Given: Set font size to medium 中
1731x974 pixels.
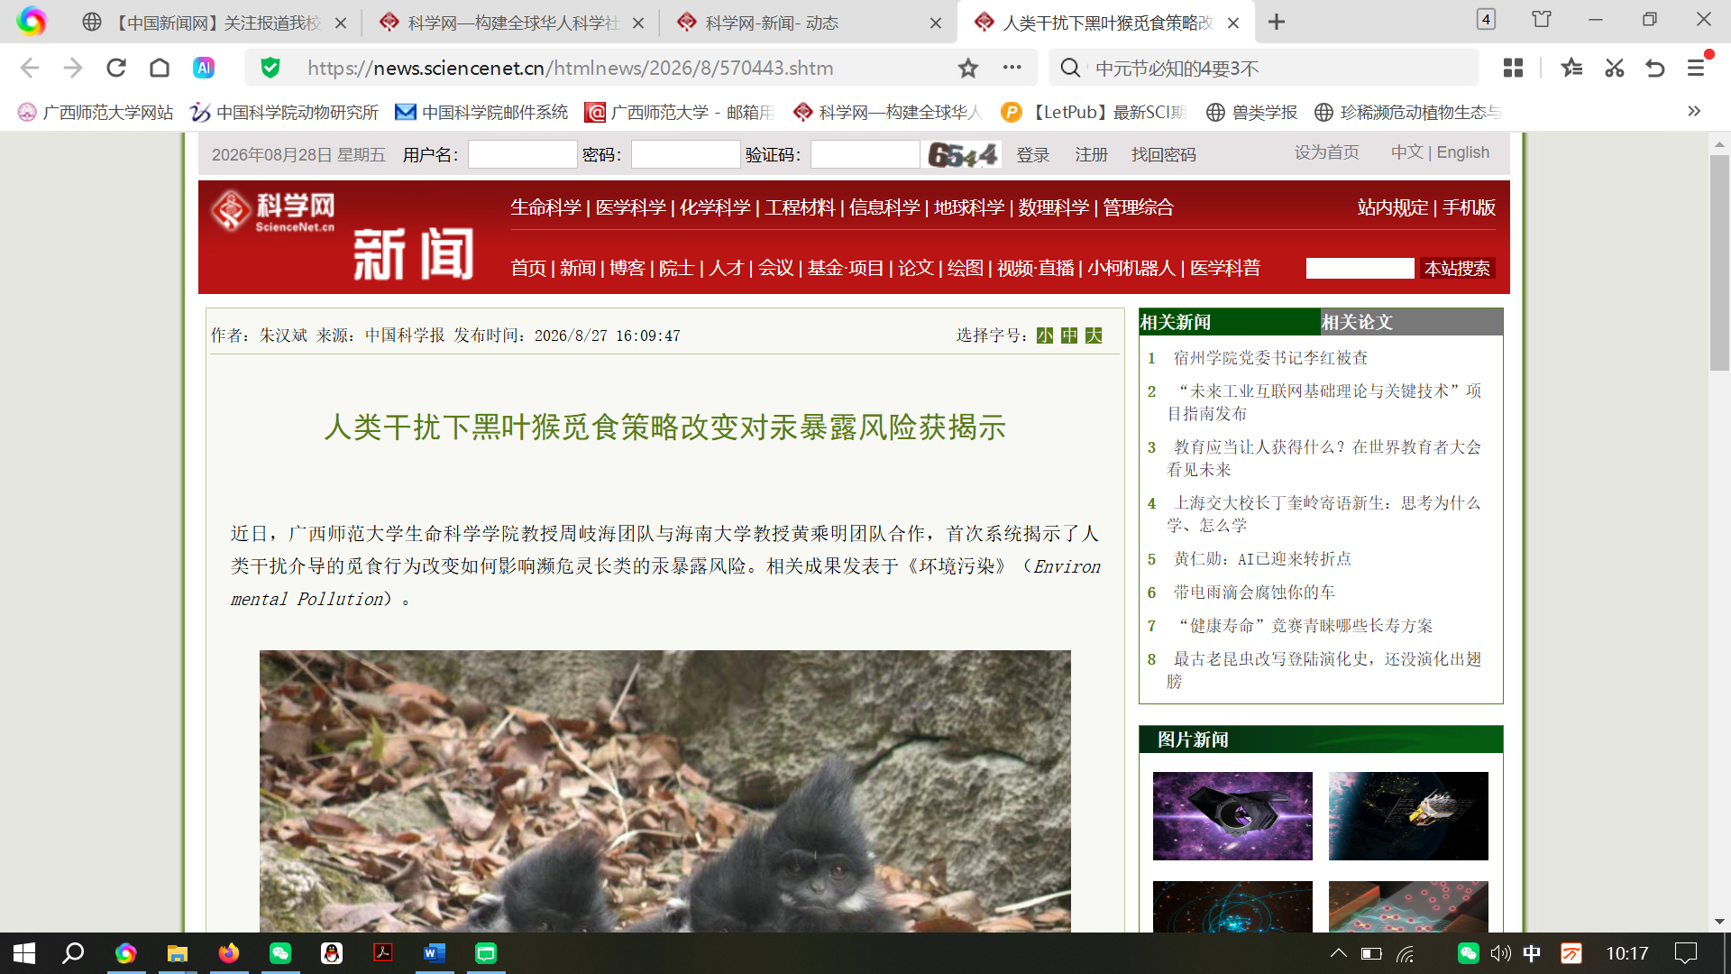Looking at the screenshot, I should pos(1069,335).
